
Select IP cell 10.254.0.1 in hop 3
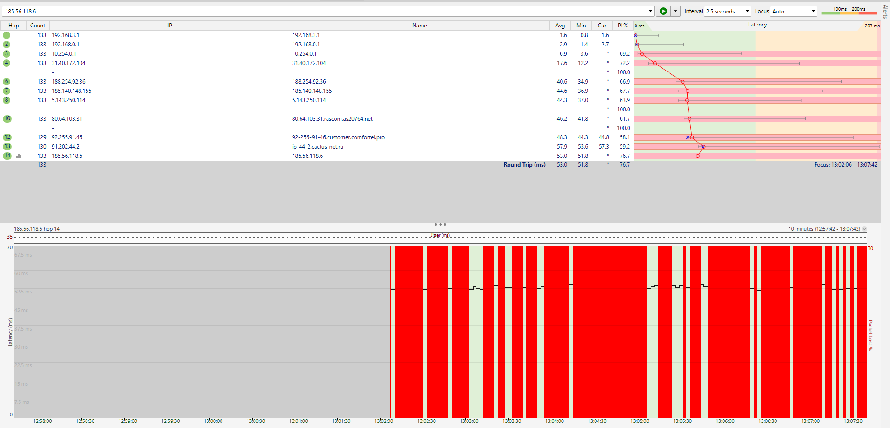point(64,54)
